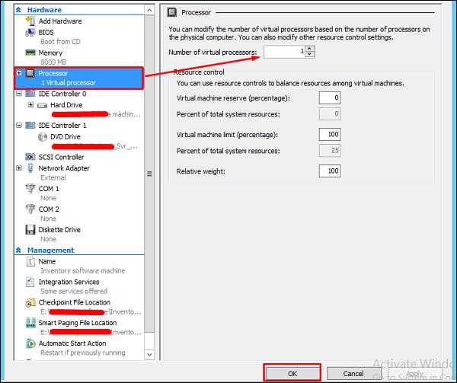Select the Network Adapter item

64,168
